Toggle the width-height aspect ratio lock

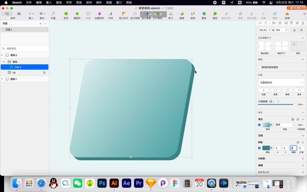coord(273,30)
